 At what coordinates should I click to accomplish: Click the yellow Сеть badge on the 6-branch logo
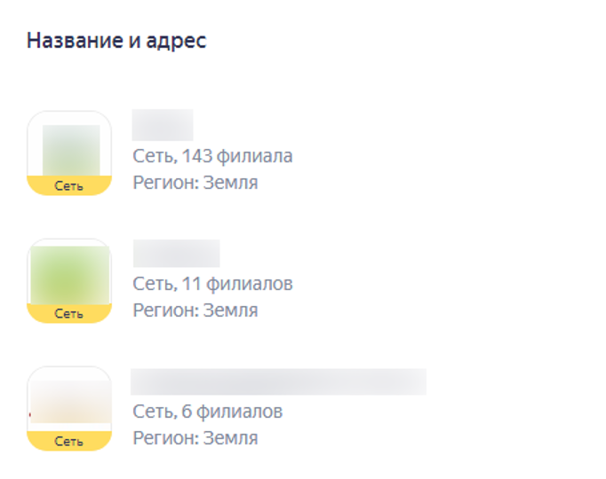(69, 442)
